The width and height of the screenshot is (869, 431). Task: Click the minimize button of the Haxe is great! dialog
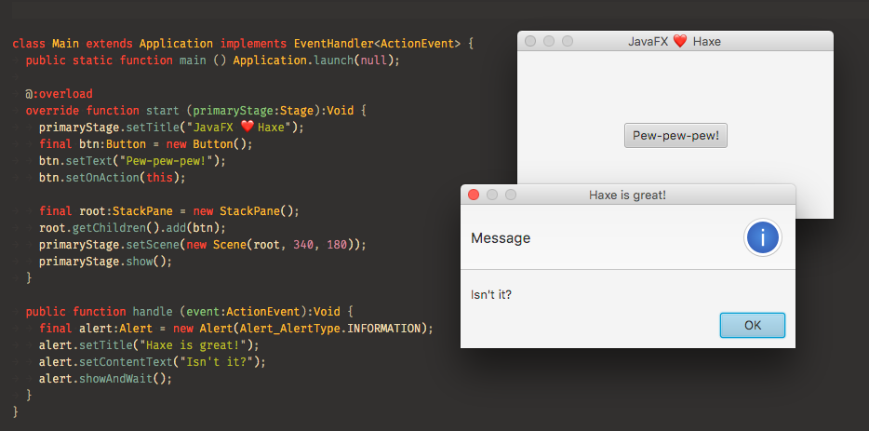(492, 195)
